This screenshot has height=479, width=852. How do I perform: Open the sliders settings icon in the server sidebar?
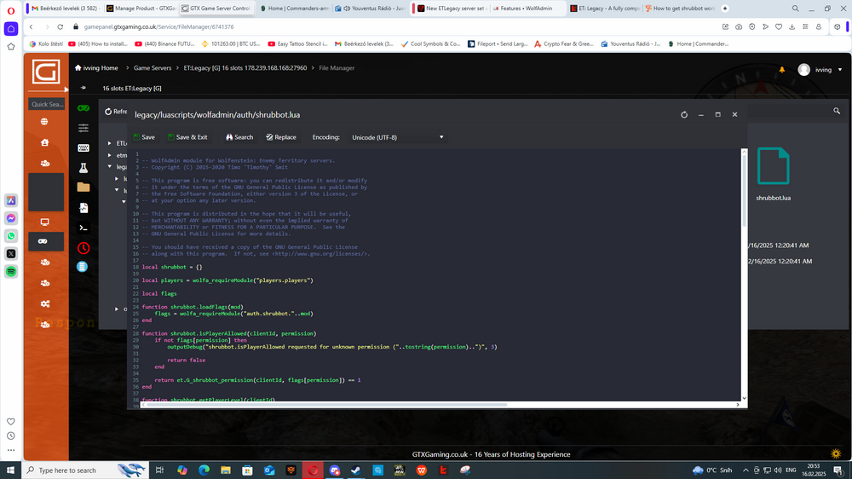(83, 128)
